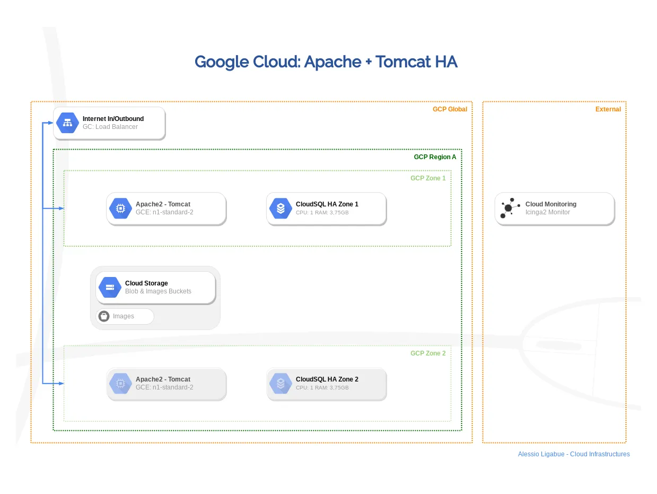Click the External group label
657x494 pixels.
tap(608, 109)
